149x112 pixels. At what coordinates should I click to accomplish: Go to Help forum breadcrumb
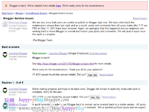click(8, 13)
